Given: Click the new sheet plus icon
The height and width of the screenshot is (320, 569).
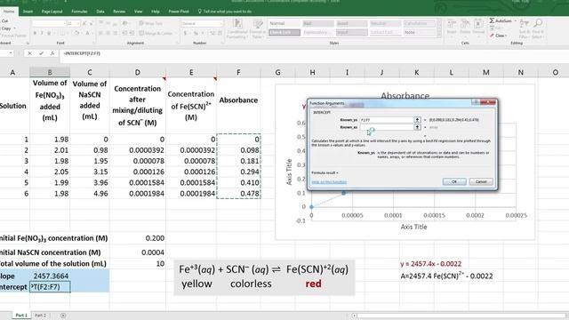Looking at the screenshot, I should tap(63, 316).
